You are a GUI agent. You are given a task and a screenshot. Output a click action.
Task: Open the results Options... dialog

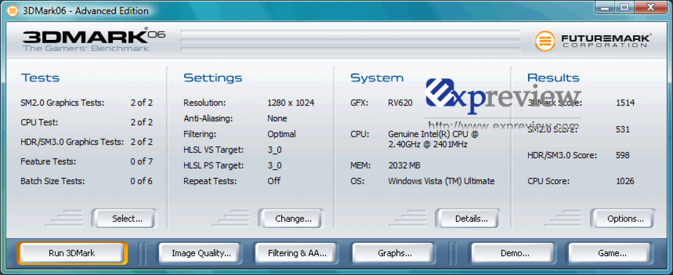[x=623, y=219]
